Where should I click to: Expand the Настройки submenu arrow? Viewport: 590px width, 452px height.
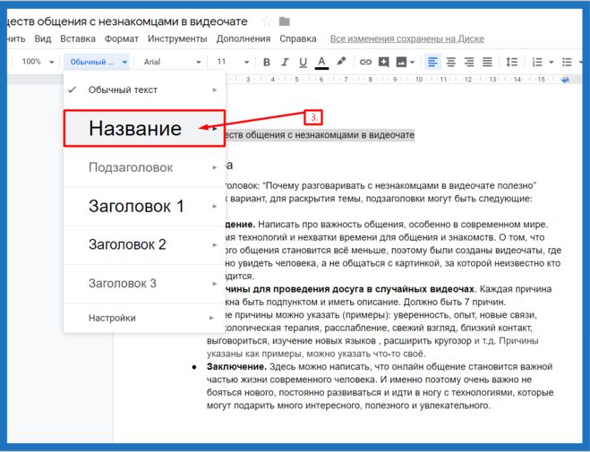pos(211,318)
